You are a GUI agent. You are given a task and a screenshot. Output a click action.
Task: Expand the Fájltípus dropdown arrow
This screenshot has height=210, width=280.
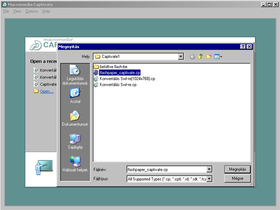click(x=209, y=179)
